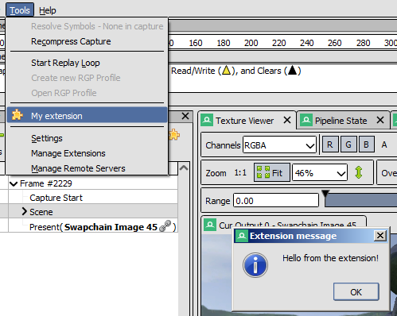The image size is (397, 316).
Task: Click the extension puzzle icon in the event browser toolbar
Action: tap(174, 135)
